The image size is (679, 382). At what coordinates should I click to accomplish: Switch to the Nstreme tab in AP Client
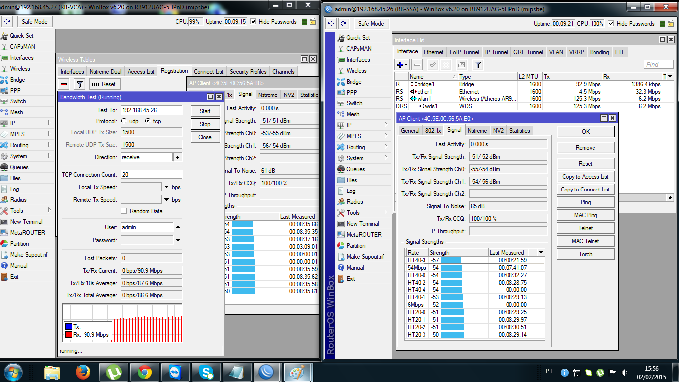[477, 131]
